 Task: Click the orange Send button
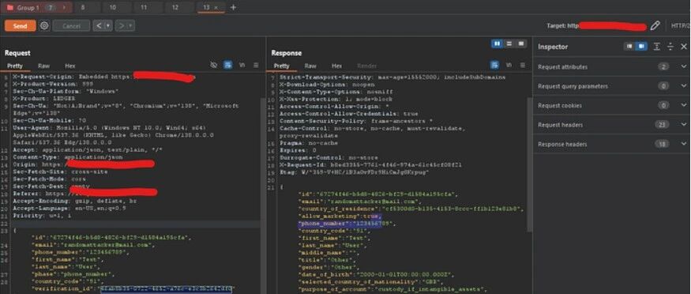click(x=20, y=25)
